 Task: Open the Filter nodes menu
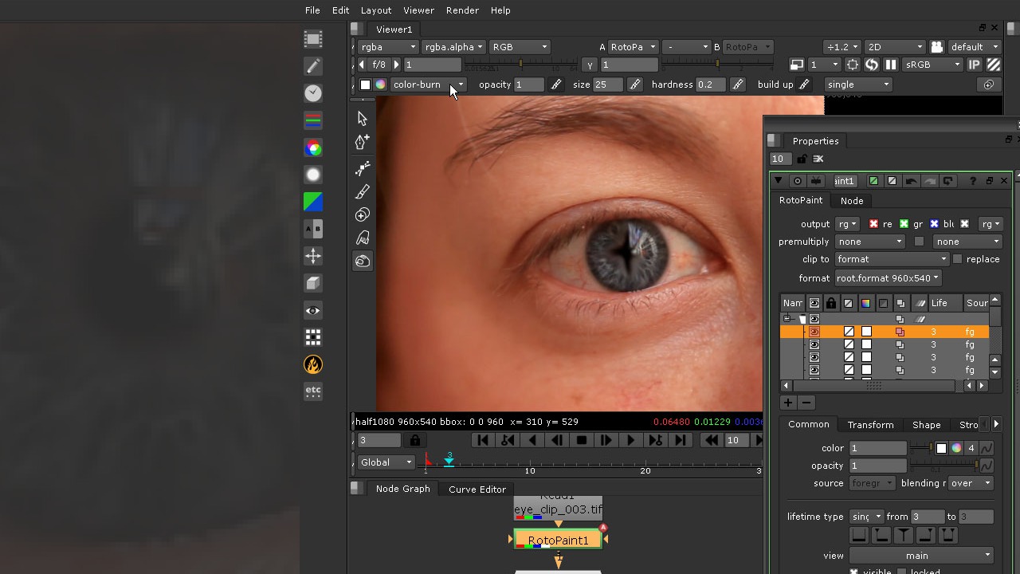tap(313, 175)
